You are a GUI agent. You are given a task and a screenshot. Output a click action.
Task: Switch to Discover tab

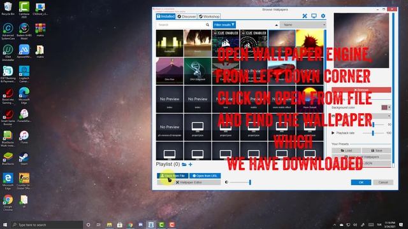click(x=187, y=17)
